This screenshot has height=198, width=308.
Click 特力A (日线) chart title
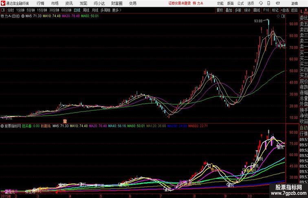(10, 16)
